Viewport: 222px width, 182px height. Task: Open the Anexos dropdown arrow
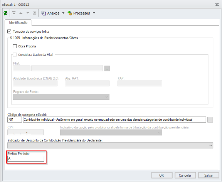(63, 13)
